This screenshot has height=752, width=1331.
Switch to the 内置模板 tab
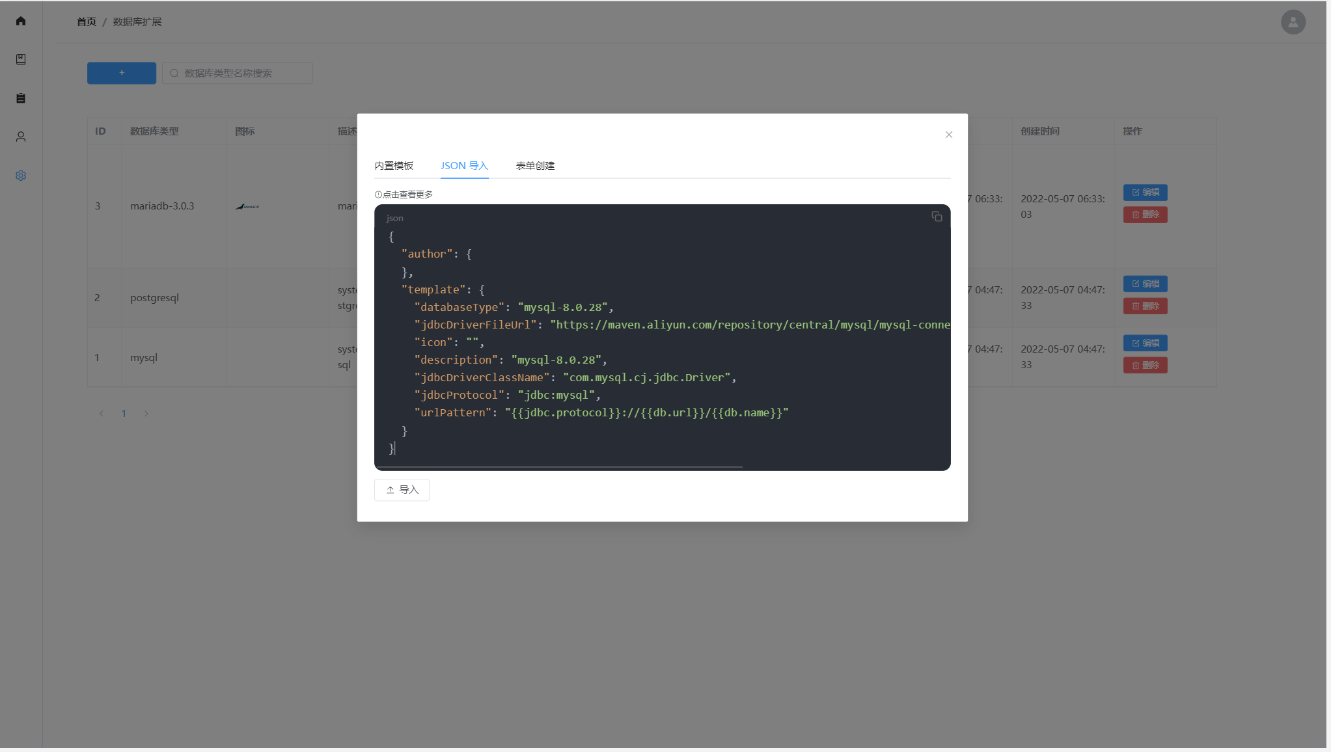[394, 166]
